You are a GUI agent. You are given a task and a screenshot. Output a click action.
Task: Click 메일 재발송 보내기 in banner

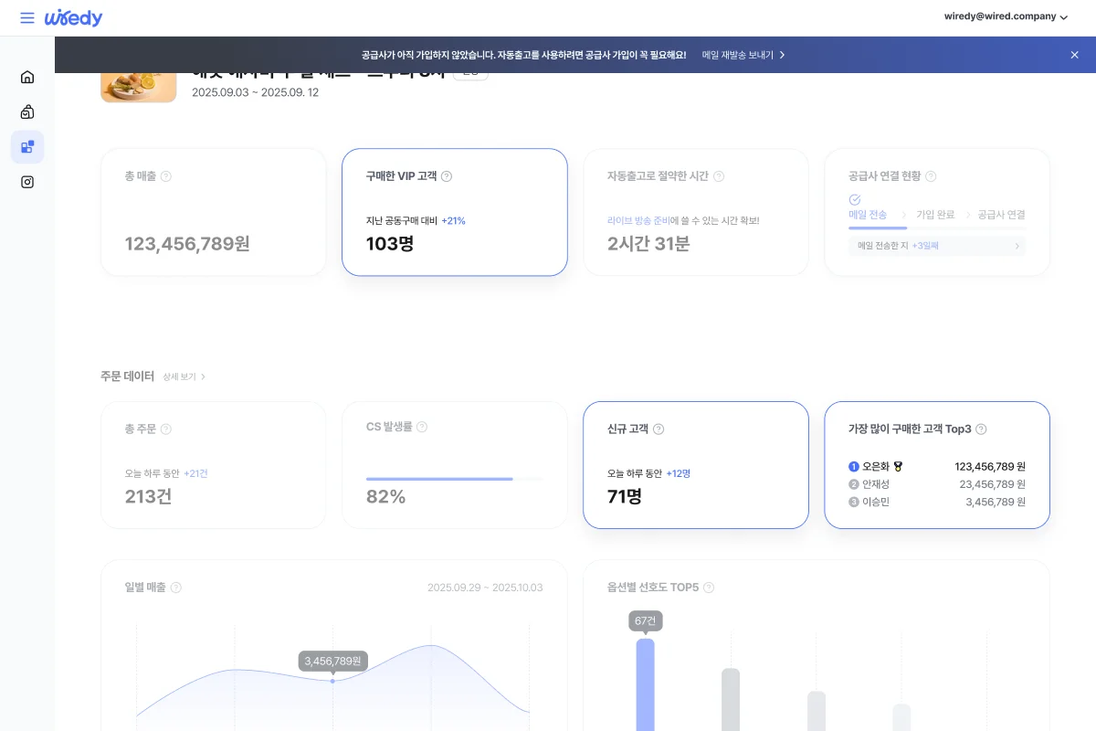[743, 55]
